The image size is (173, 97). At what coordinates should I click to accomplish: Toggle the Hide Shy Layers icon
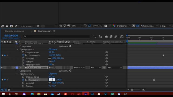(106, 37)
